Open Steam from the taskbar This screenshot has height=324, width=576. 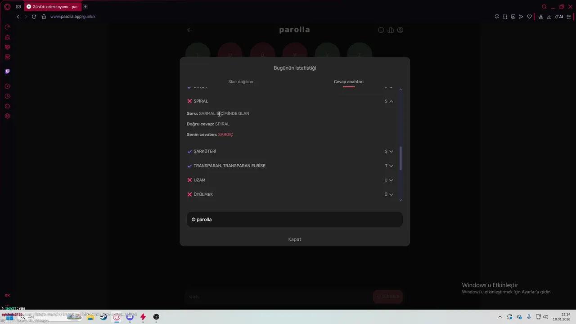click(103, 317)
